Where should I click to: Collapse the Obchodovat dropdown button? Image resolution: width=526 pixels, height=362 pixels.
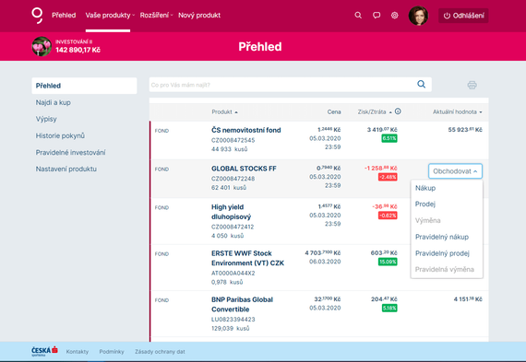(455, 171)
